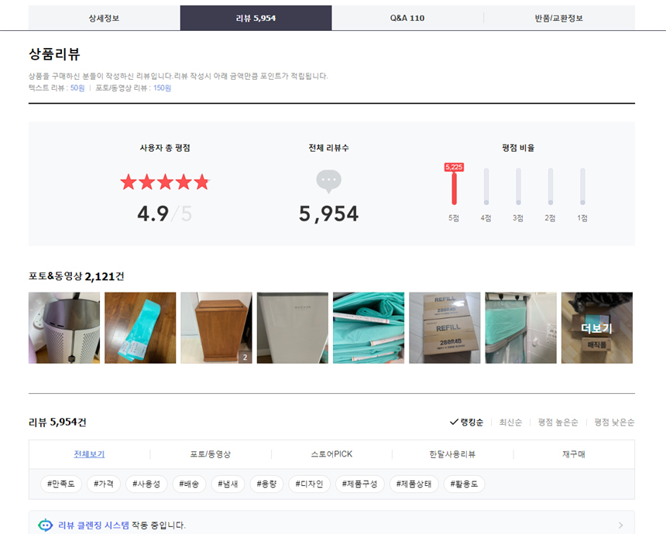Screen dimensions: 666x534
Task: Click the speech bubble review count icon
Action: click(328, 181)
